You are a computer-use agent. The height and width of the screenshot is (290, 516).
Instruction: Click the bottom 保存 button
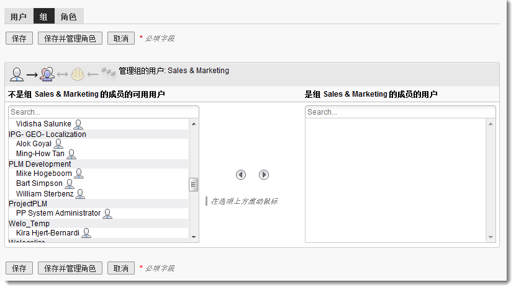coord(19,268)
